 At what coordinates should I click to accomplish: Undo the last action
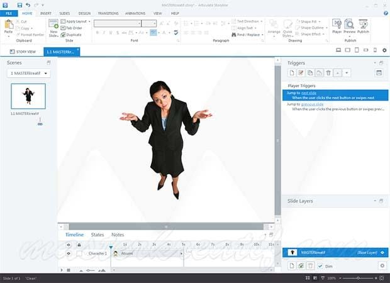point(28,5)
